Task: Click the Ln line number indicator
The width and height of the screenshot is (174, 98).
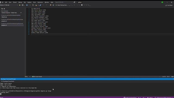Action: tap(164, 76)
